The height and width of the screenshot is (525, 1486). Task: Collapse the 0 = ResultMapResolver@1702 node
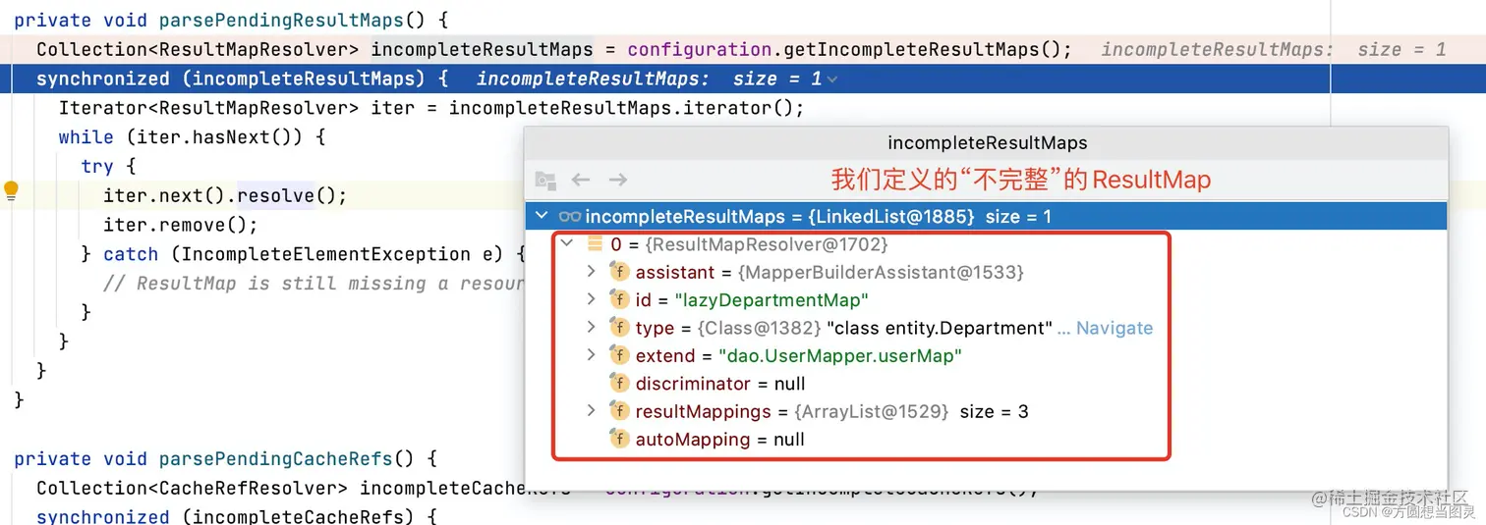tap(567, 243)
